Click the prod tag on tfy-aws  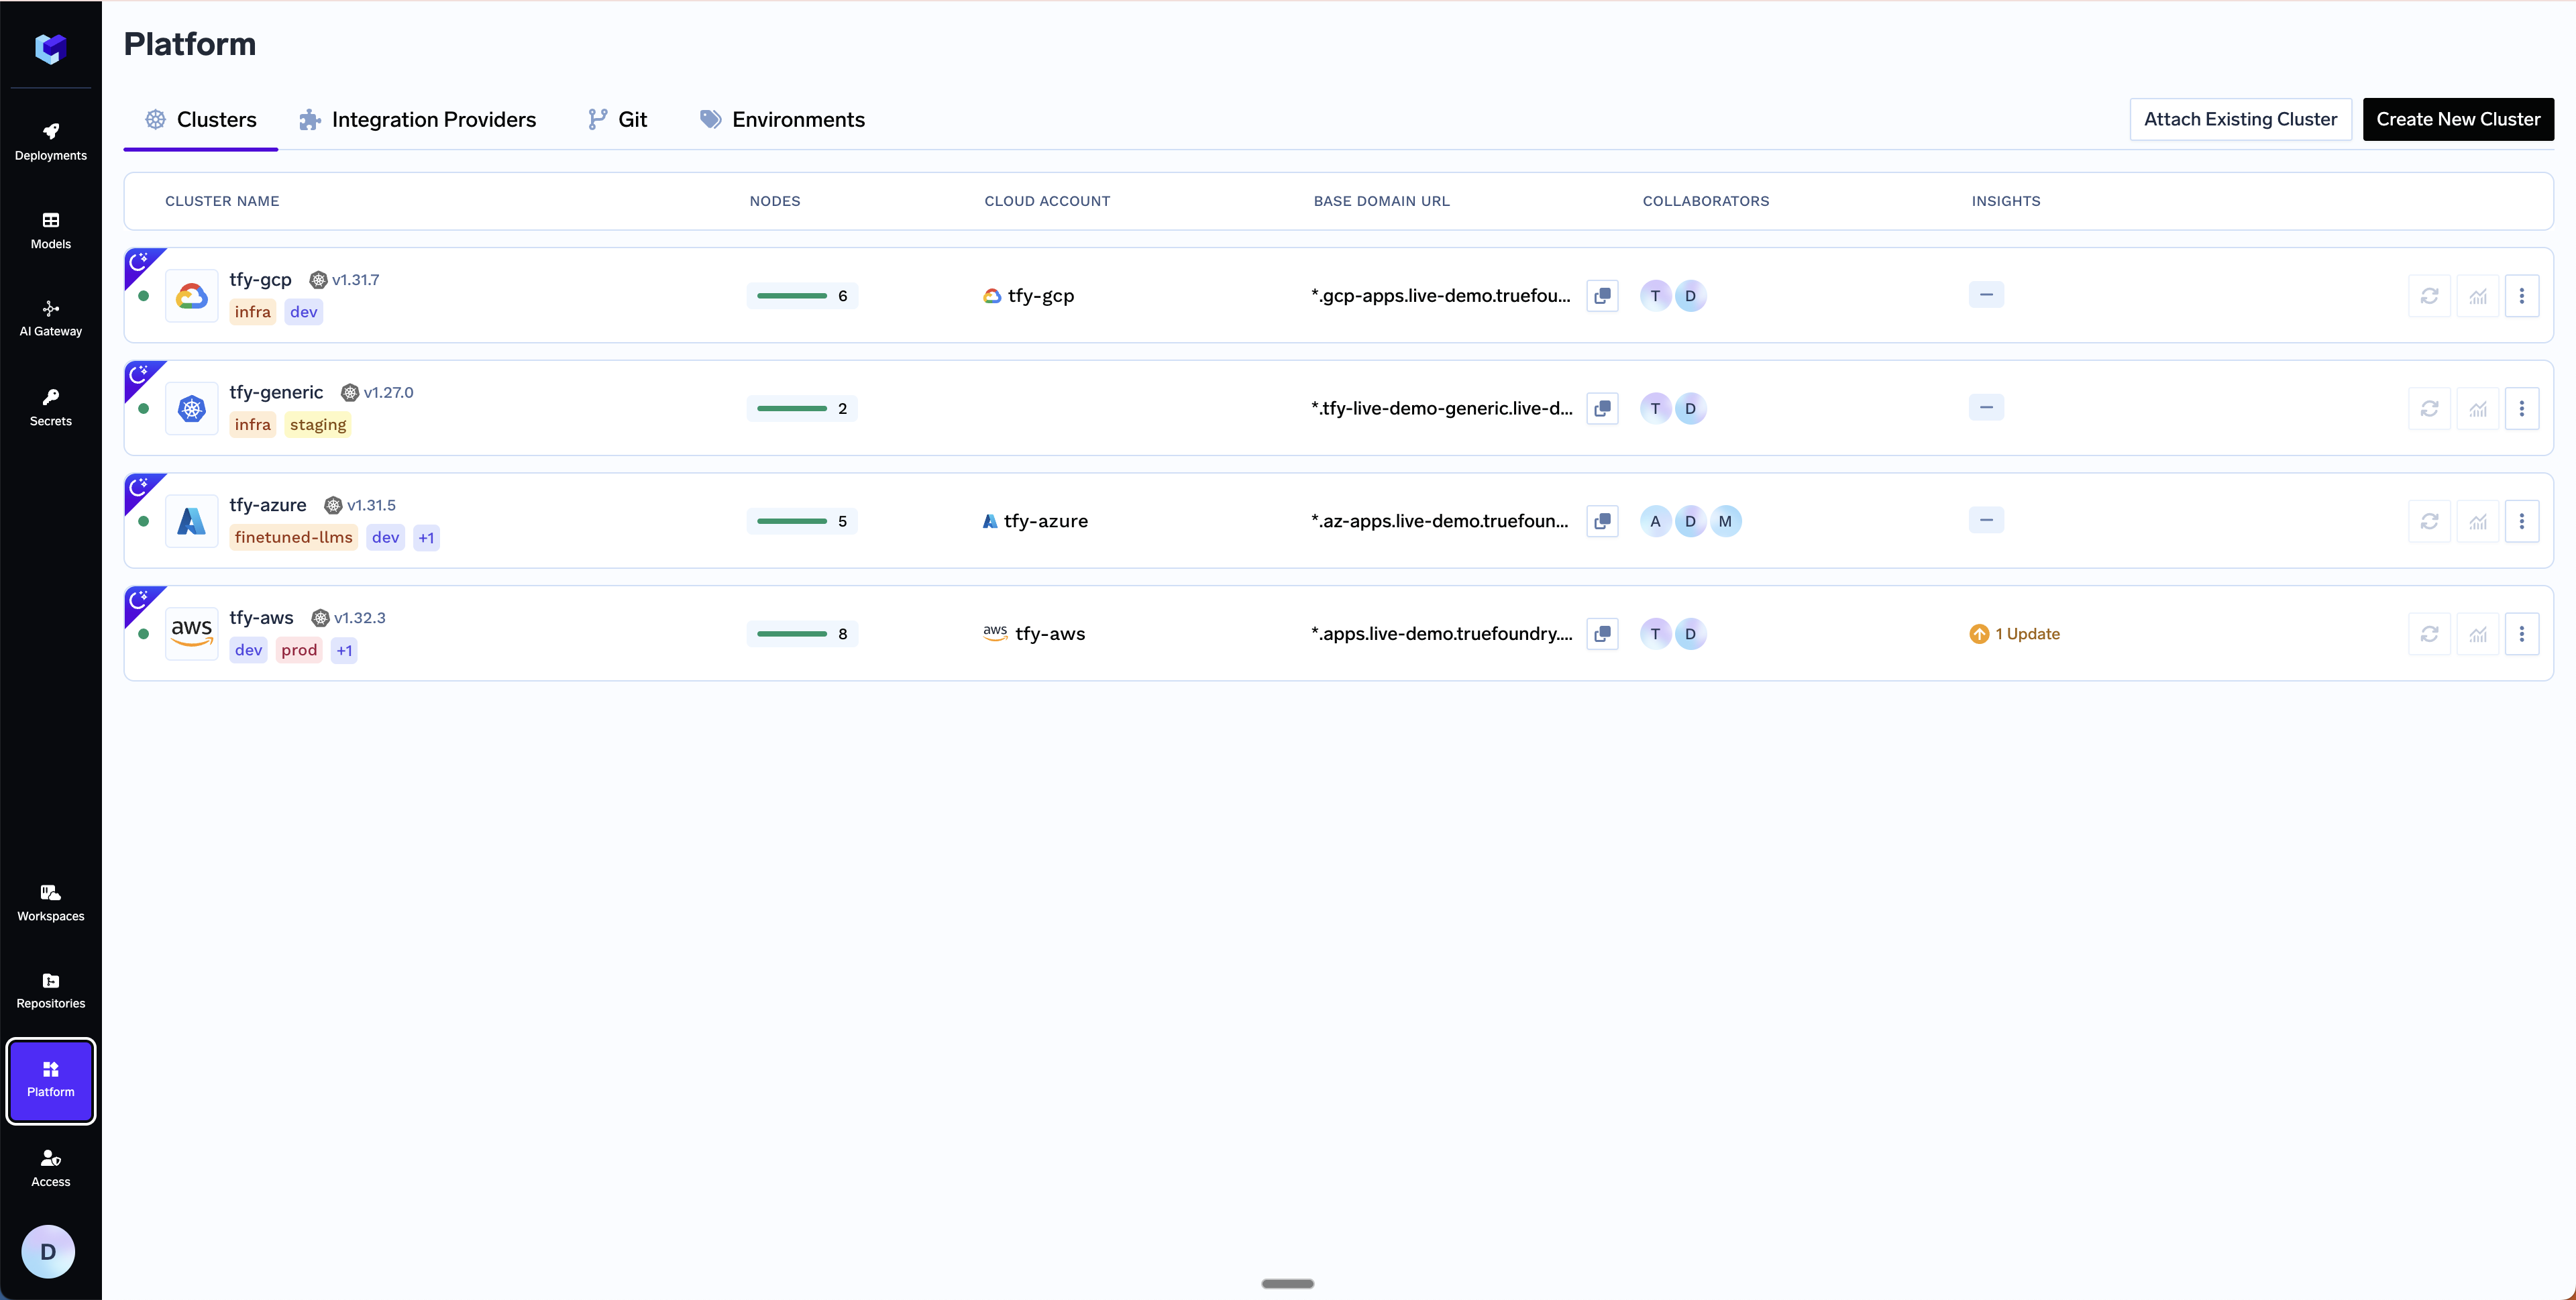(x=299, y=651)
